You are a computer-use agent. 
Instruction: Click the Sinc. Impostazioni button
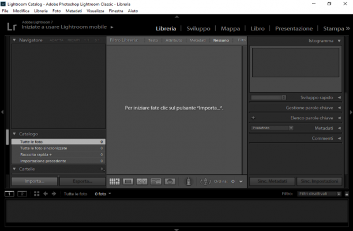(319, 181)
